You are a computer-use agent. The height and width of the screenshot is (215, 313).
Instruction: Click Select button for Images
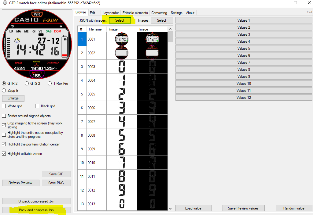click(x=161, y=20)
